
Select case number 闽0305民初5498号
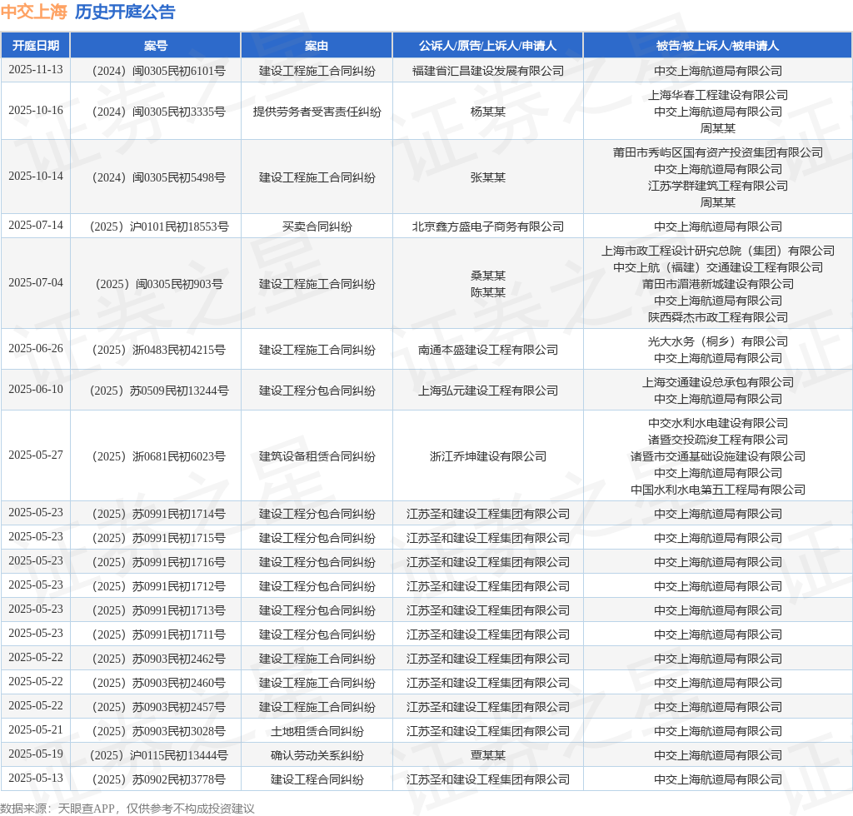(179, 177)
